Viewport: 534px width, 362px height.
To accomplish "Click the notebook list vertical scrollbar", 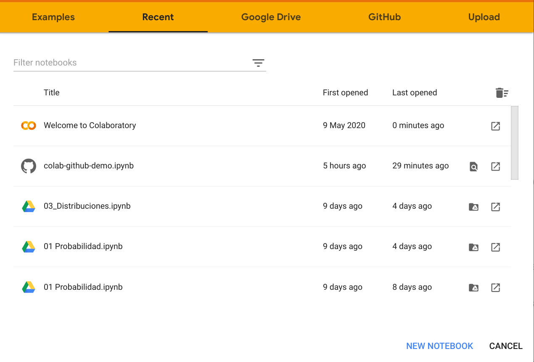I will point(515,143).
